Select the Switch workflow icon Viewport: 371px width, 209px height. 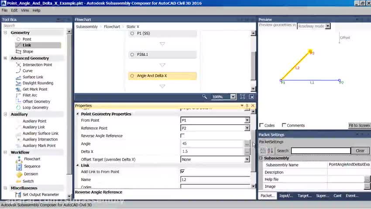point(19,182)
